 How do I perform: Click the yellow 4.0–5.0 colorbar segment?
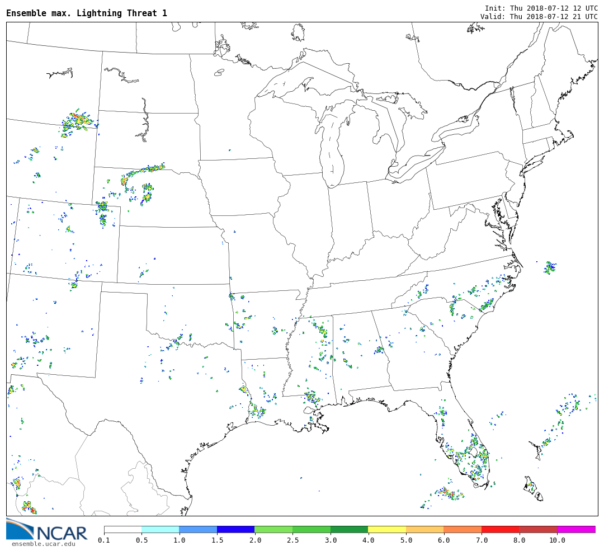click(387, 529)
